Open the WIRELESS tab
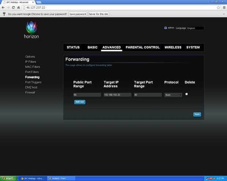227x181 pixels. point(173,47)
